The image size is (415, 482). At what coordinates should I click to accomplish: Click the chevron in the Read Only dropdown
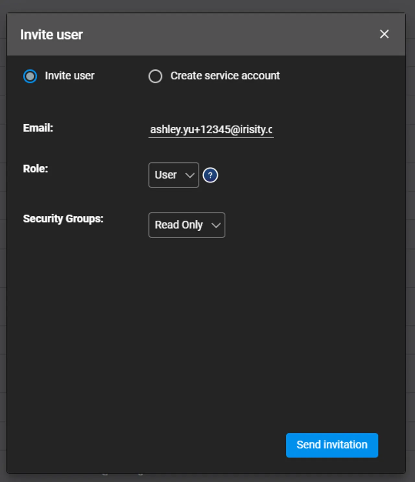coord(216,225)
